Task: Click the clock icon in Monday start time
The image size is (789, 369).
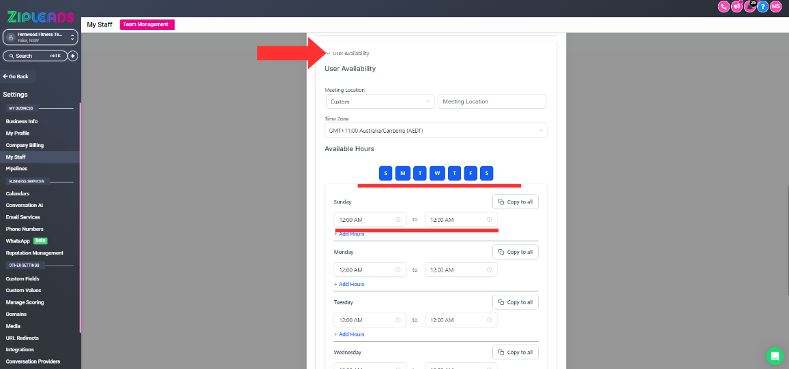Action: pos(398,270)
